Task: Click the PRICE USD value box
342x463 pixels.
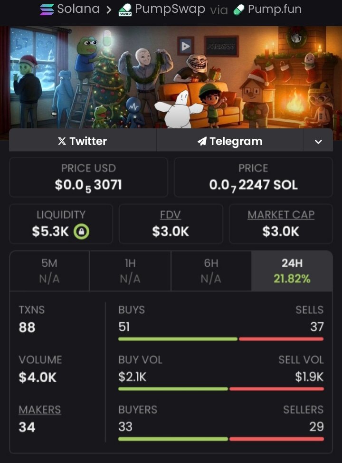Action: tap(88, 177)
